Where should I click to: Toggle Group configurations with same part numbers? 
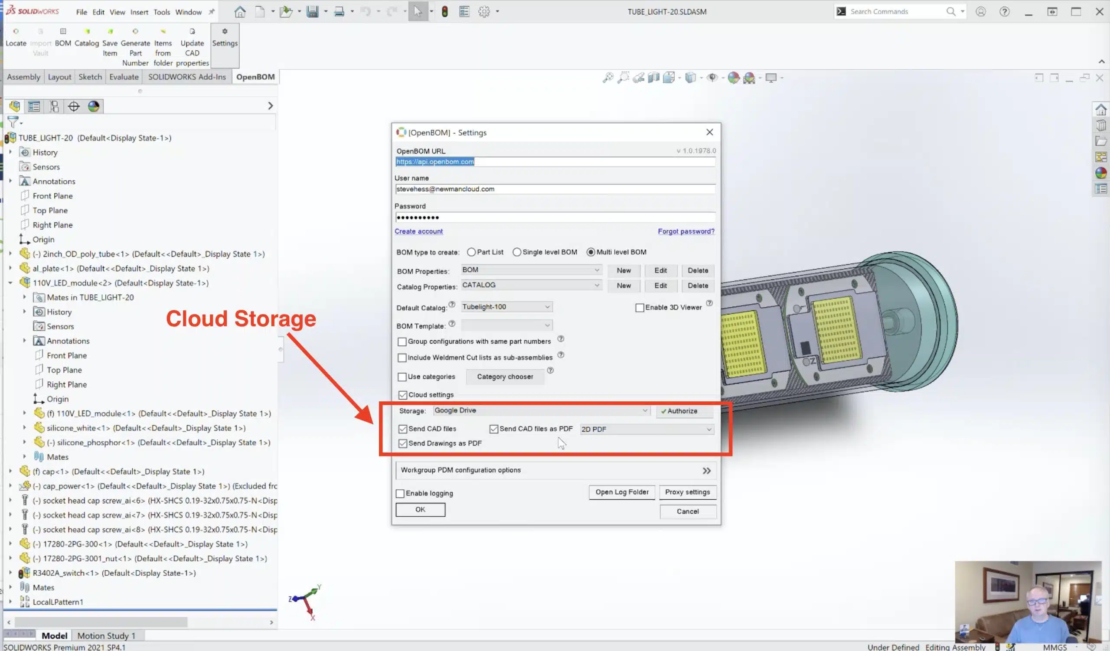click(402, 342)
